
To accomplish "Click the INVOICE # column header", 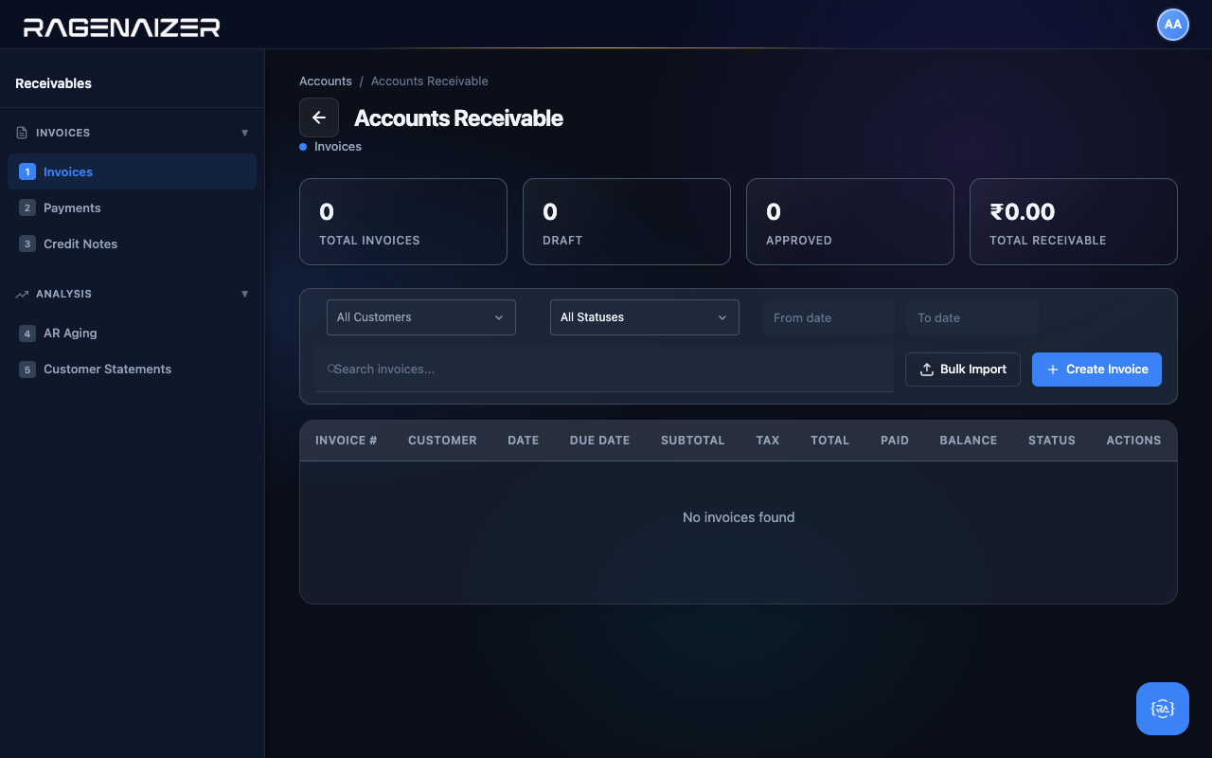I will coord(347,441).
